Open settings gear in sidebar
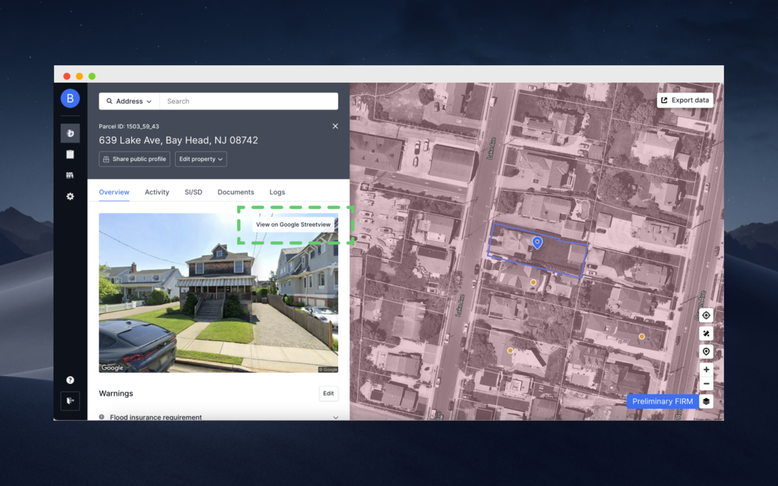This screenshot has height=486, width=778. click(70, 196)
